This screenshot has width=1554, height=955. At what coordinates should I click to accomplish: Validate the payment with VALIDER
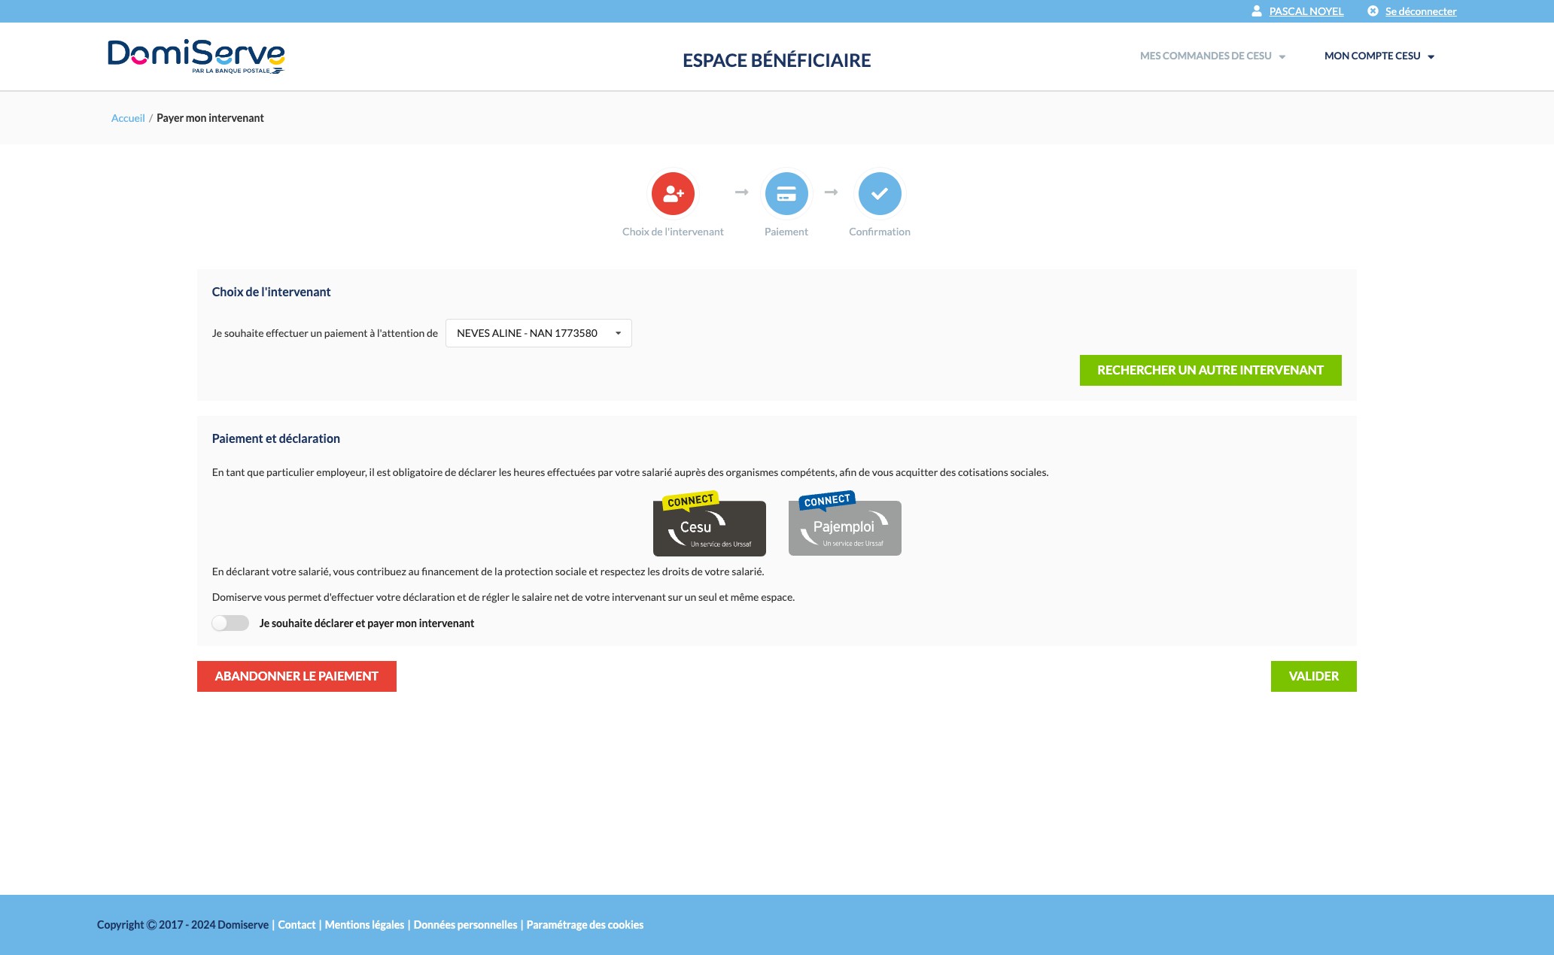[x=1313, y=675]
